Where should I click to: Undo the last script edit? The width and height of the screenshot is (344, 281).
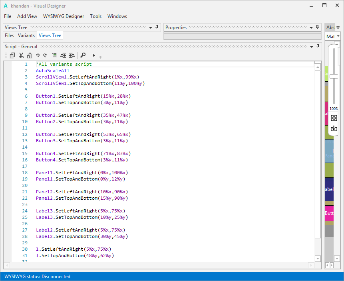(38, 55)
